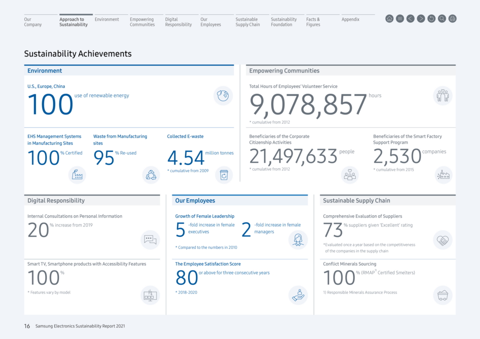
Task: Click the print icon
Action: (x=453, y=19)
